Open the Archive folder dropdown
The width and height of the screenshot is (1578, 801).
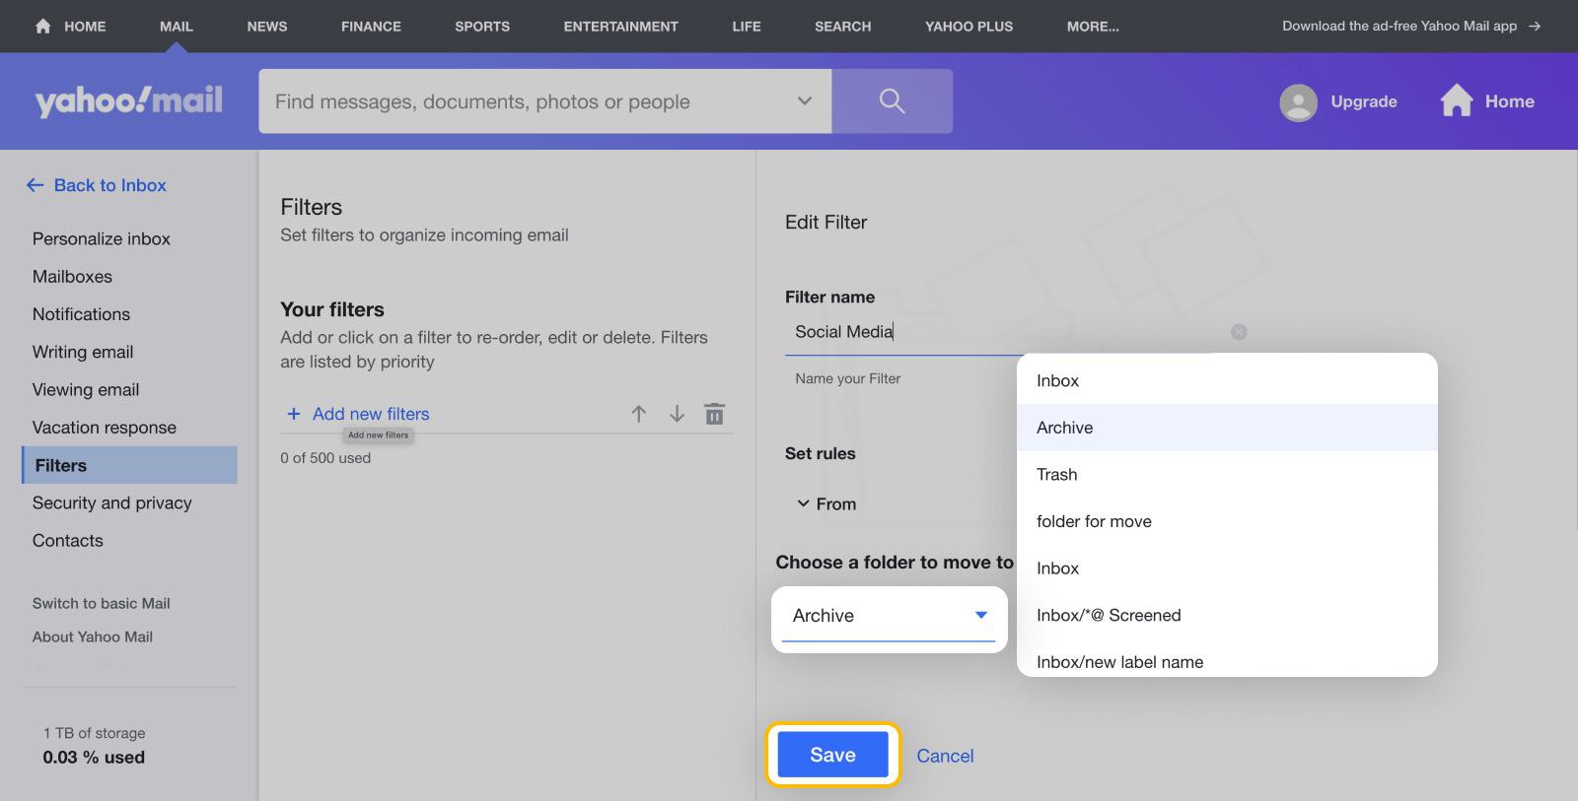(890, 616)
